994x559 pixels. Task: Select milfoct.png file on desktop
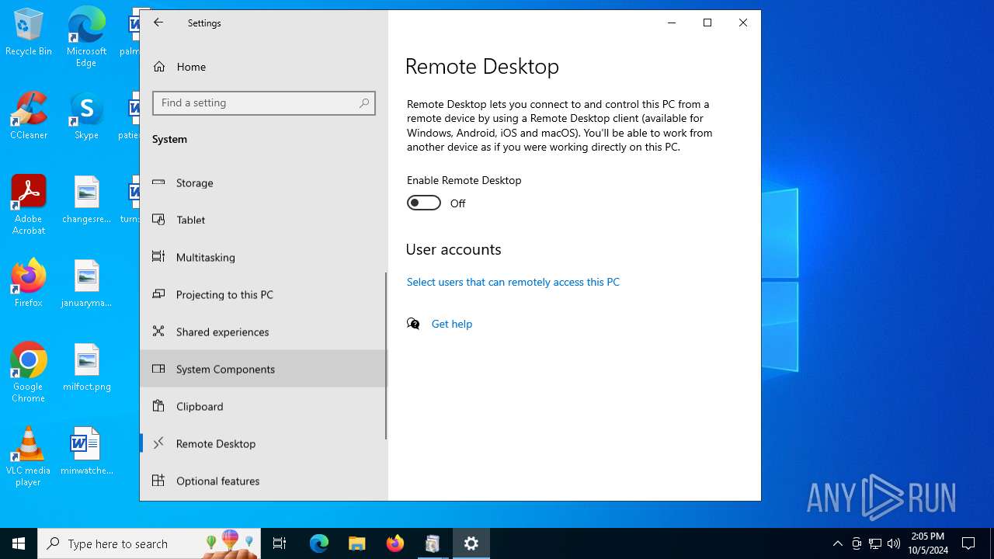(86, 367)
